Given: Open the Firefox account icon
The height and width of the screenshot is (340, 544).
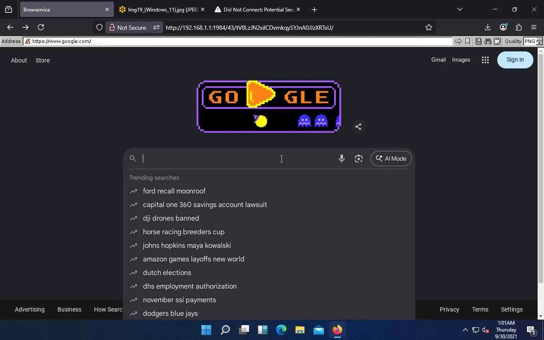Looking at the screenshot, I should pos(503,27).
